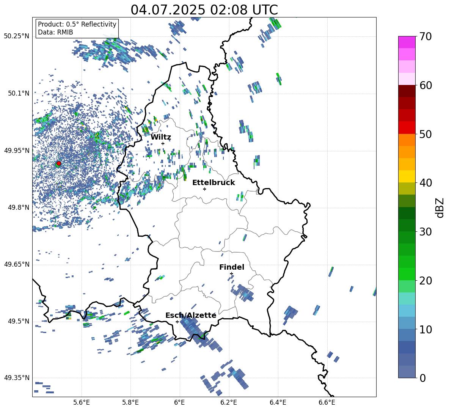449x410 pixels.
Task: Click the colorbar 10 tick label
Action: pyautogui.click(x=425, y=329)
